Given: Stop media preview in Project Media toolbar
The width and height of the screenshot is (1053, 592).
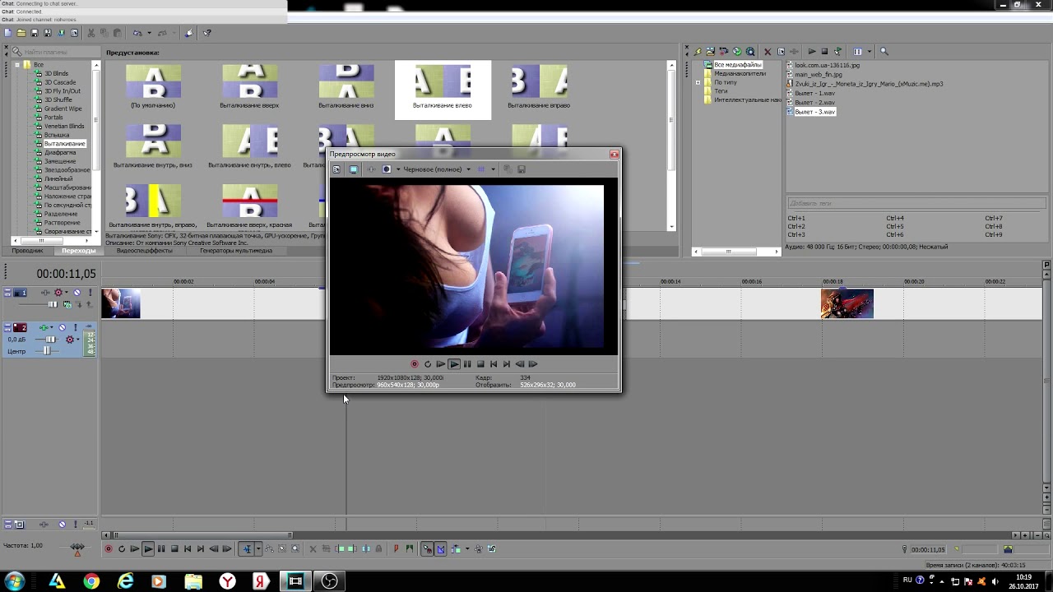Looking at the screenshot, I should 824,51.
